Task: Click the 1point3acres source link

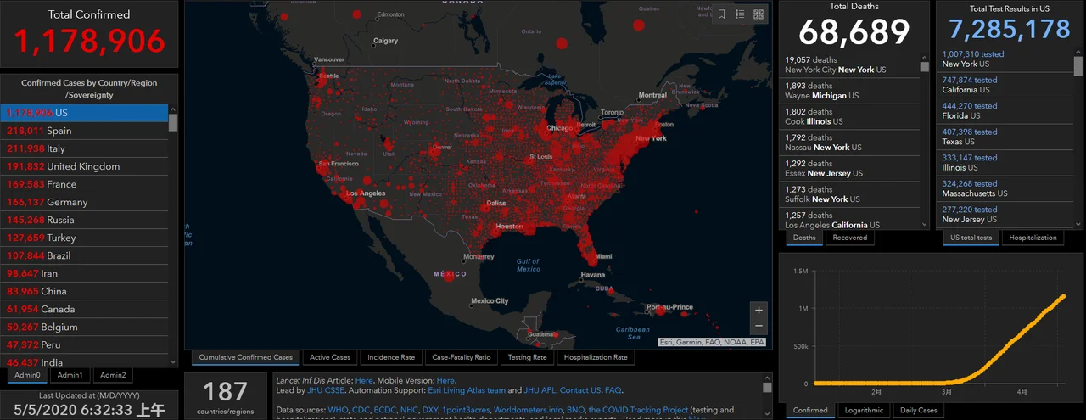Action: [x=465, y=410]
